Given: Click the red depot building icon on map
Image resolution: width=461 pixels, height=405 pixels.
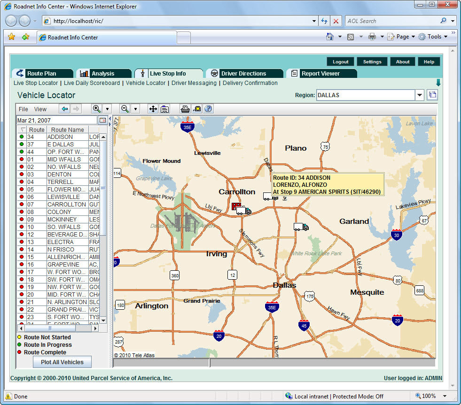Looking at the screenshot, I should coord(236,206).
